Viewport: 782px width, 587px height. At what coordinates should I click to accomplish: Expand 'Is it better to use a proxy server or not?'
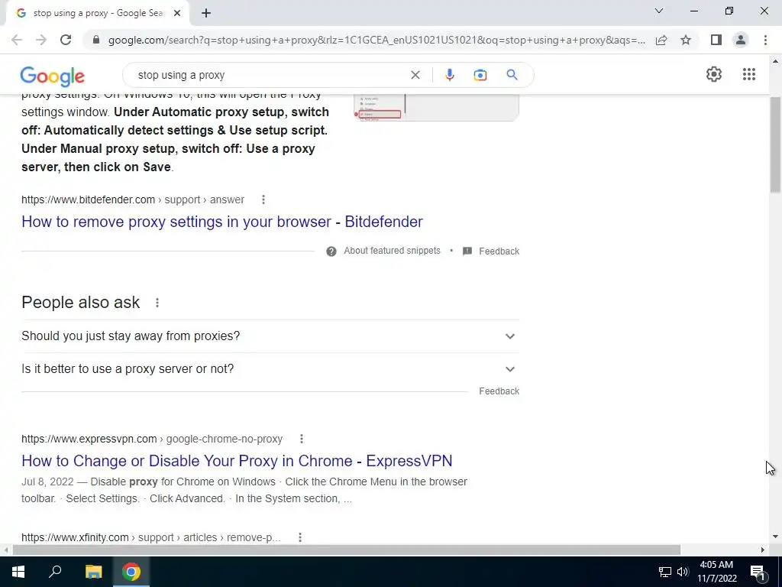pos(270,369)
